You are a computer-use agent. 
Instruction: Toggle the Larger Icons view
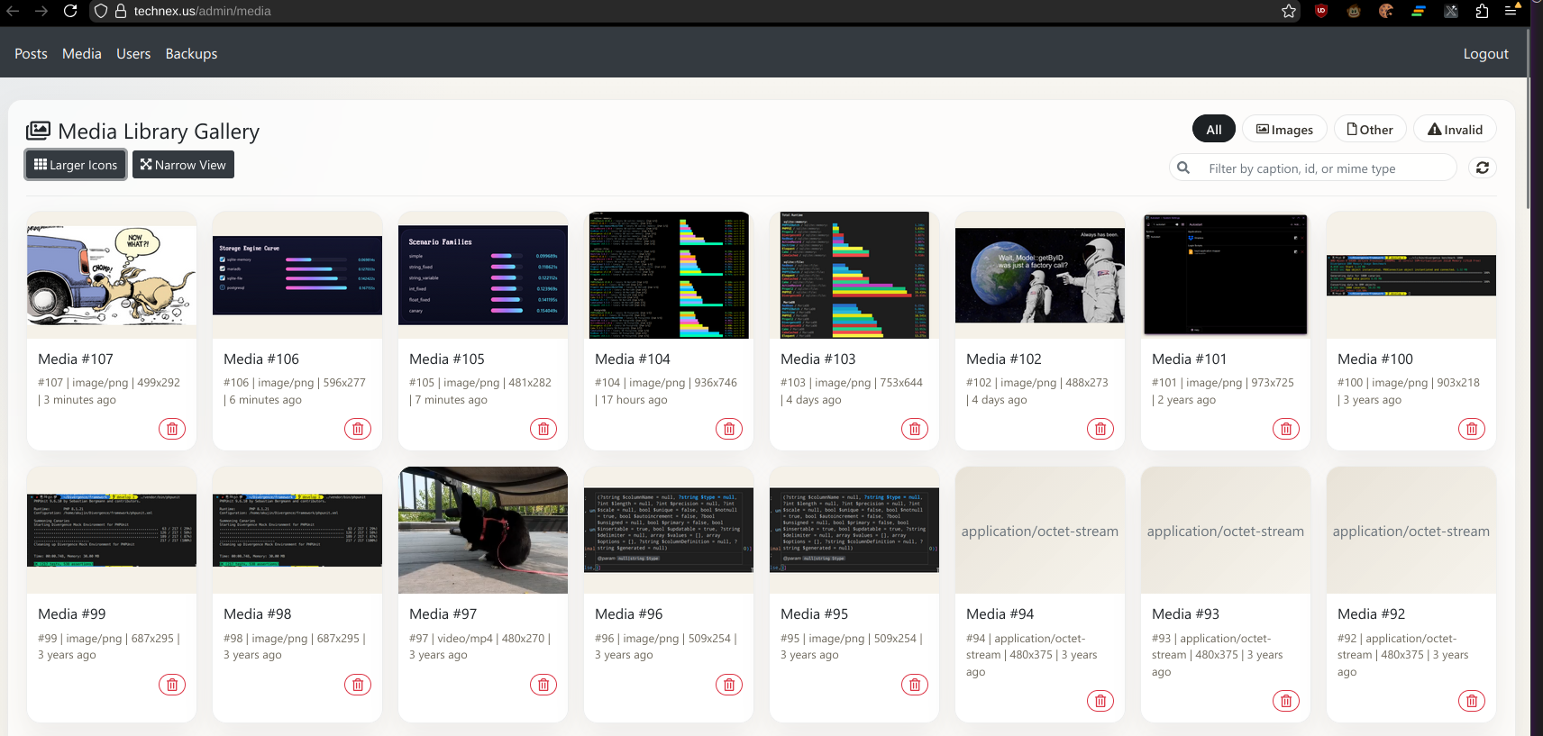76,165
